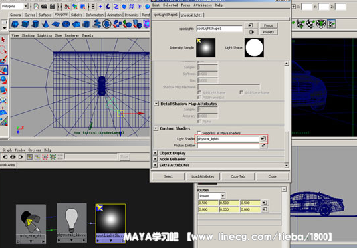
Task: Click the save scene disk icon
Action: [x=52, y=7]
